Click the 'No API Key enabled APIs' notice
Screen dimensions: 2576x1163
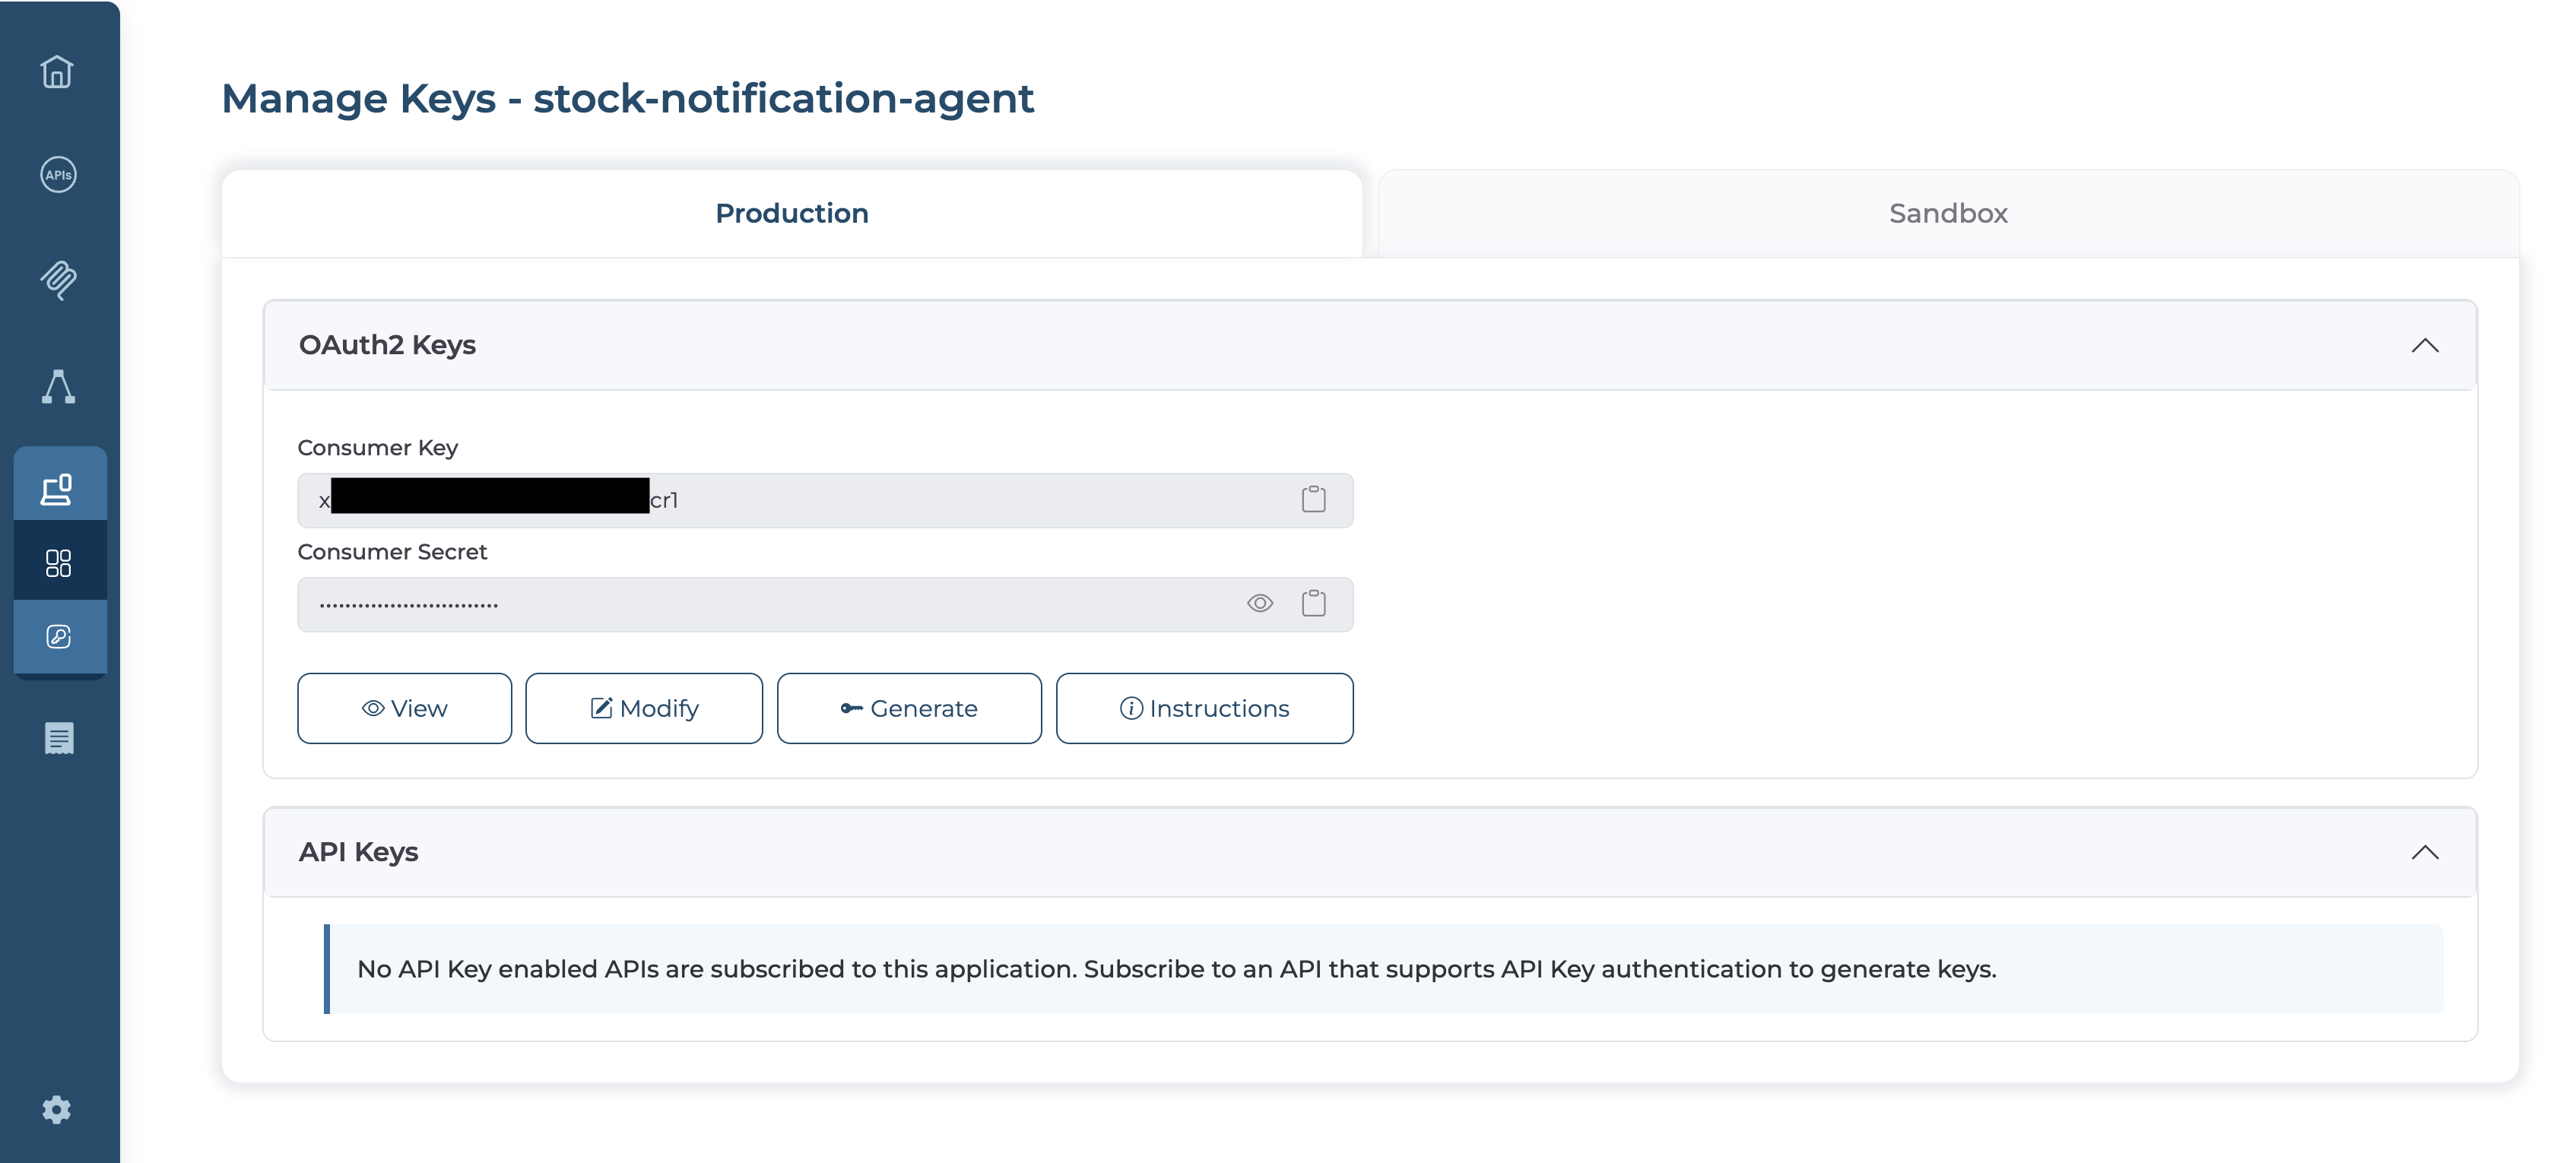point(1383,969)
